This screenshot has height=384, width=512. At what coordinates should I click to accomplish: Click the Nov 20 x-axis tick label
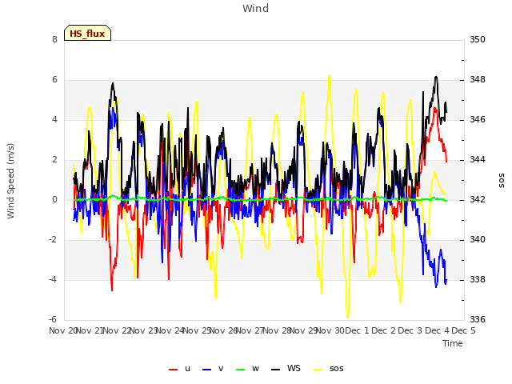pos(63,330)
